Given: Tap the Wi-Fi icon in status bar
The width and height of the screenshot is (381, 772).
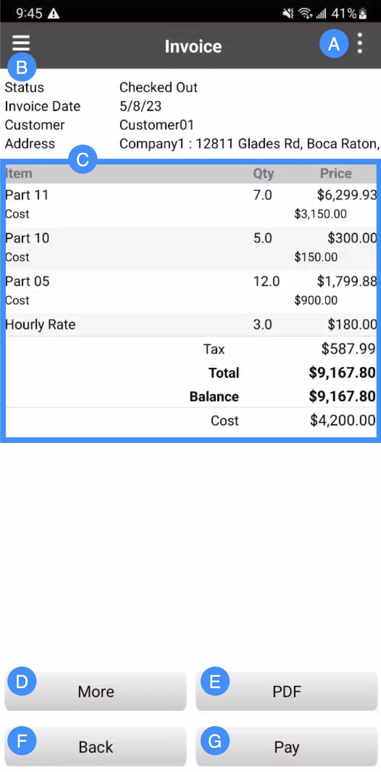Looking at the screenshot, I should coord(305,14).
